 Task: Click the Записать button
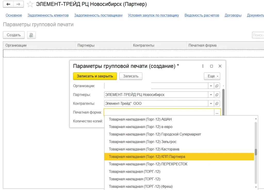131,76
